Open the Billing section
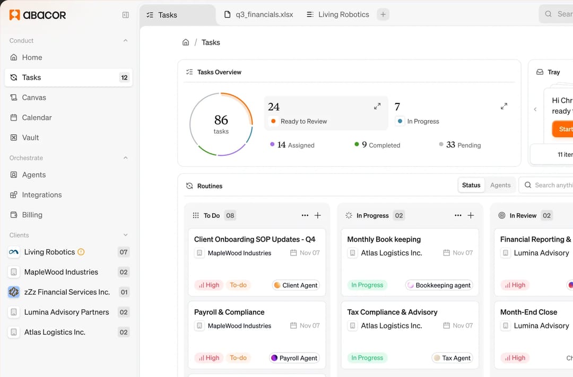The image size is (573, 377). [68, 215]
